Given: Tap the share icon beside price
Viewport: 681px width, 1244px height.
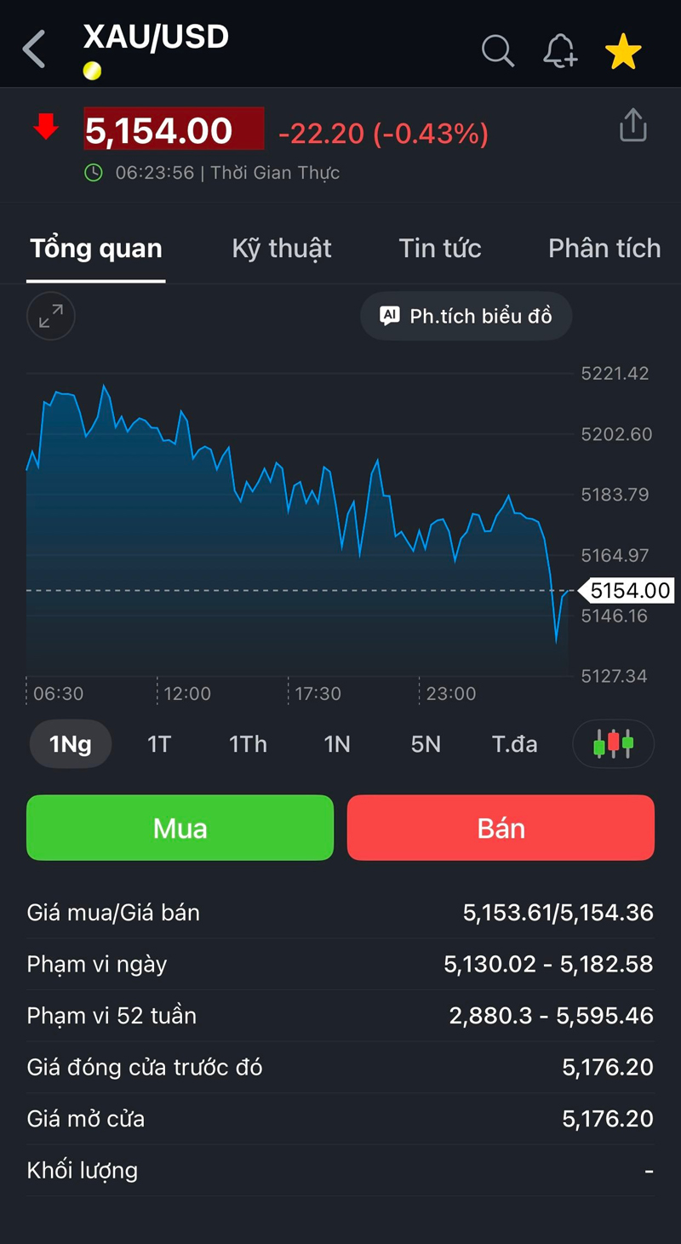Looking at the screenshot, I should pos(632,125).
